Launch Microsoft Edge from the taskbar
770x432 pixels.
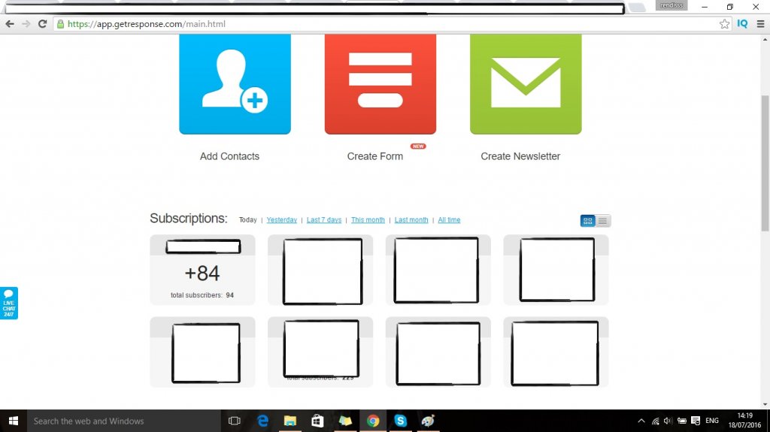(x=262, y=421)
